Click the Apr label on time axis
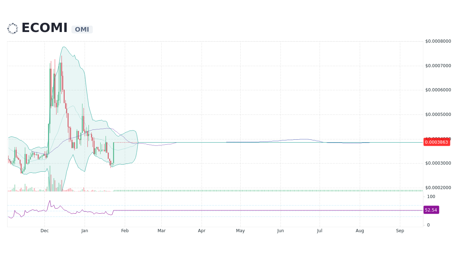This screenshot has height=256, width=455. click(202, 231)
